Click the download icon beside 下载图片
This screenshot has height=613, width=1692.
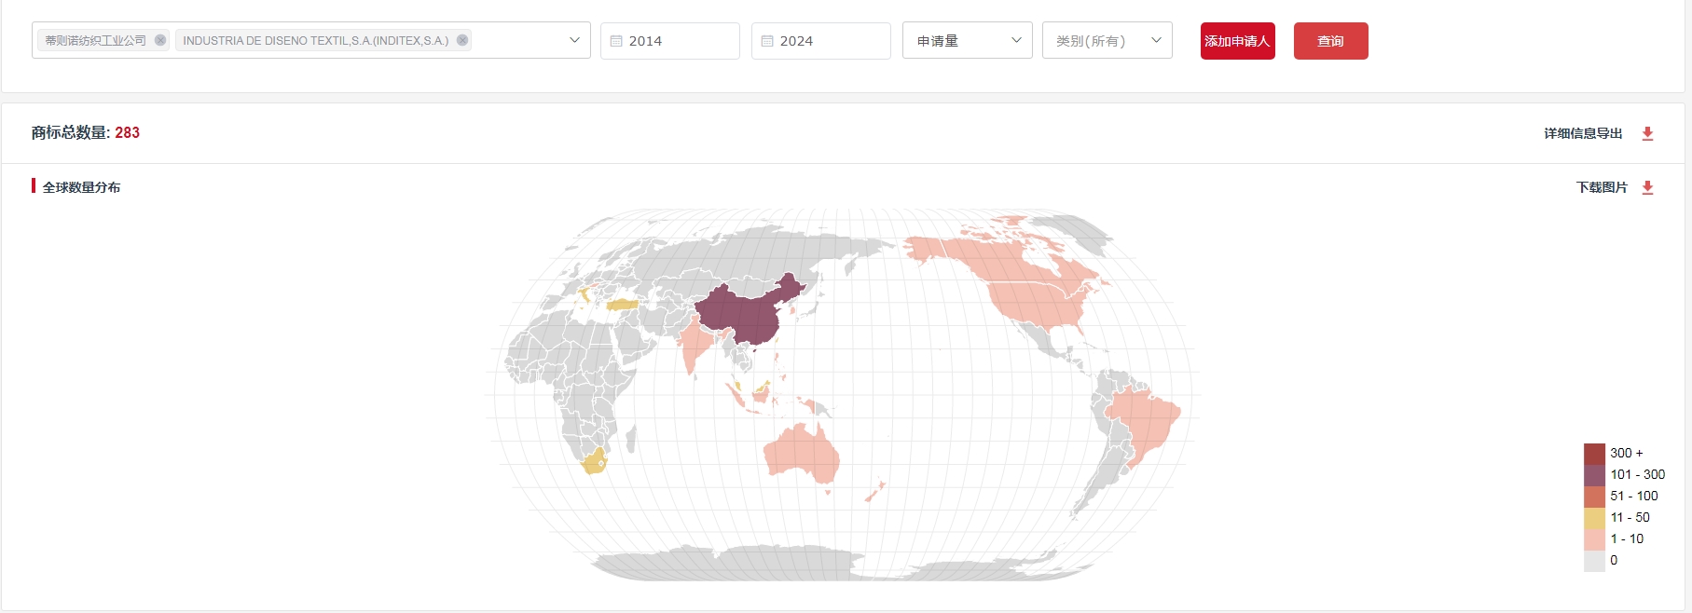(x=1647, y=187)
